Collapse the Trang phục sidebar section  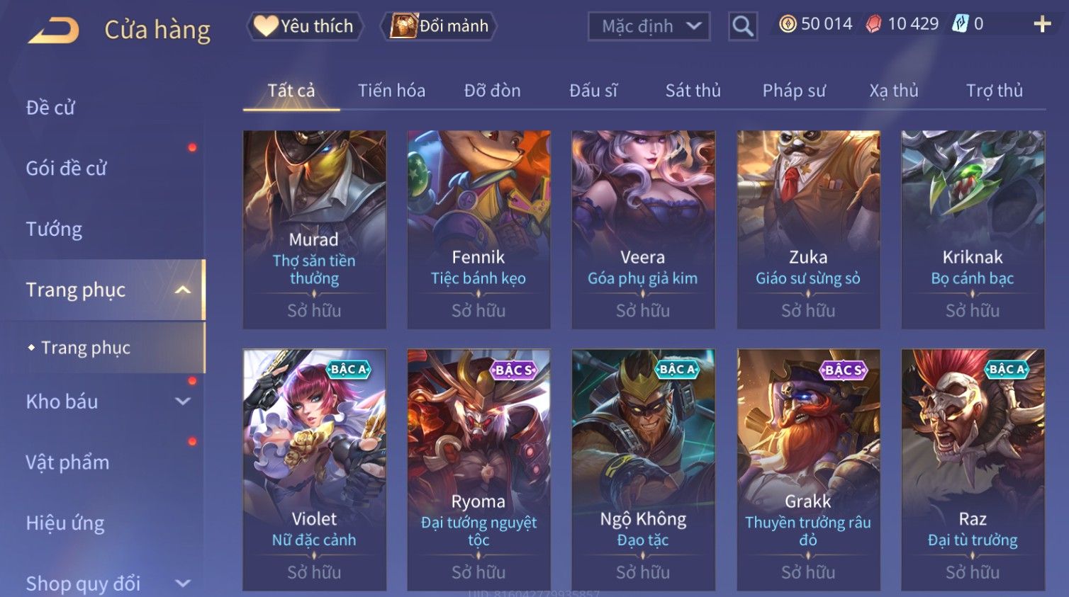(x=183, y=290)
